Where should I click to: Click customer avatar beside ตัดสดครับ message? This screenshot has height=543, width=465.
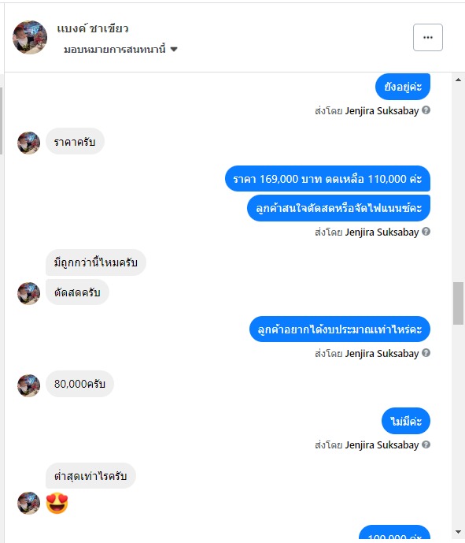(28, 293)
